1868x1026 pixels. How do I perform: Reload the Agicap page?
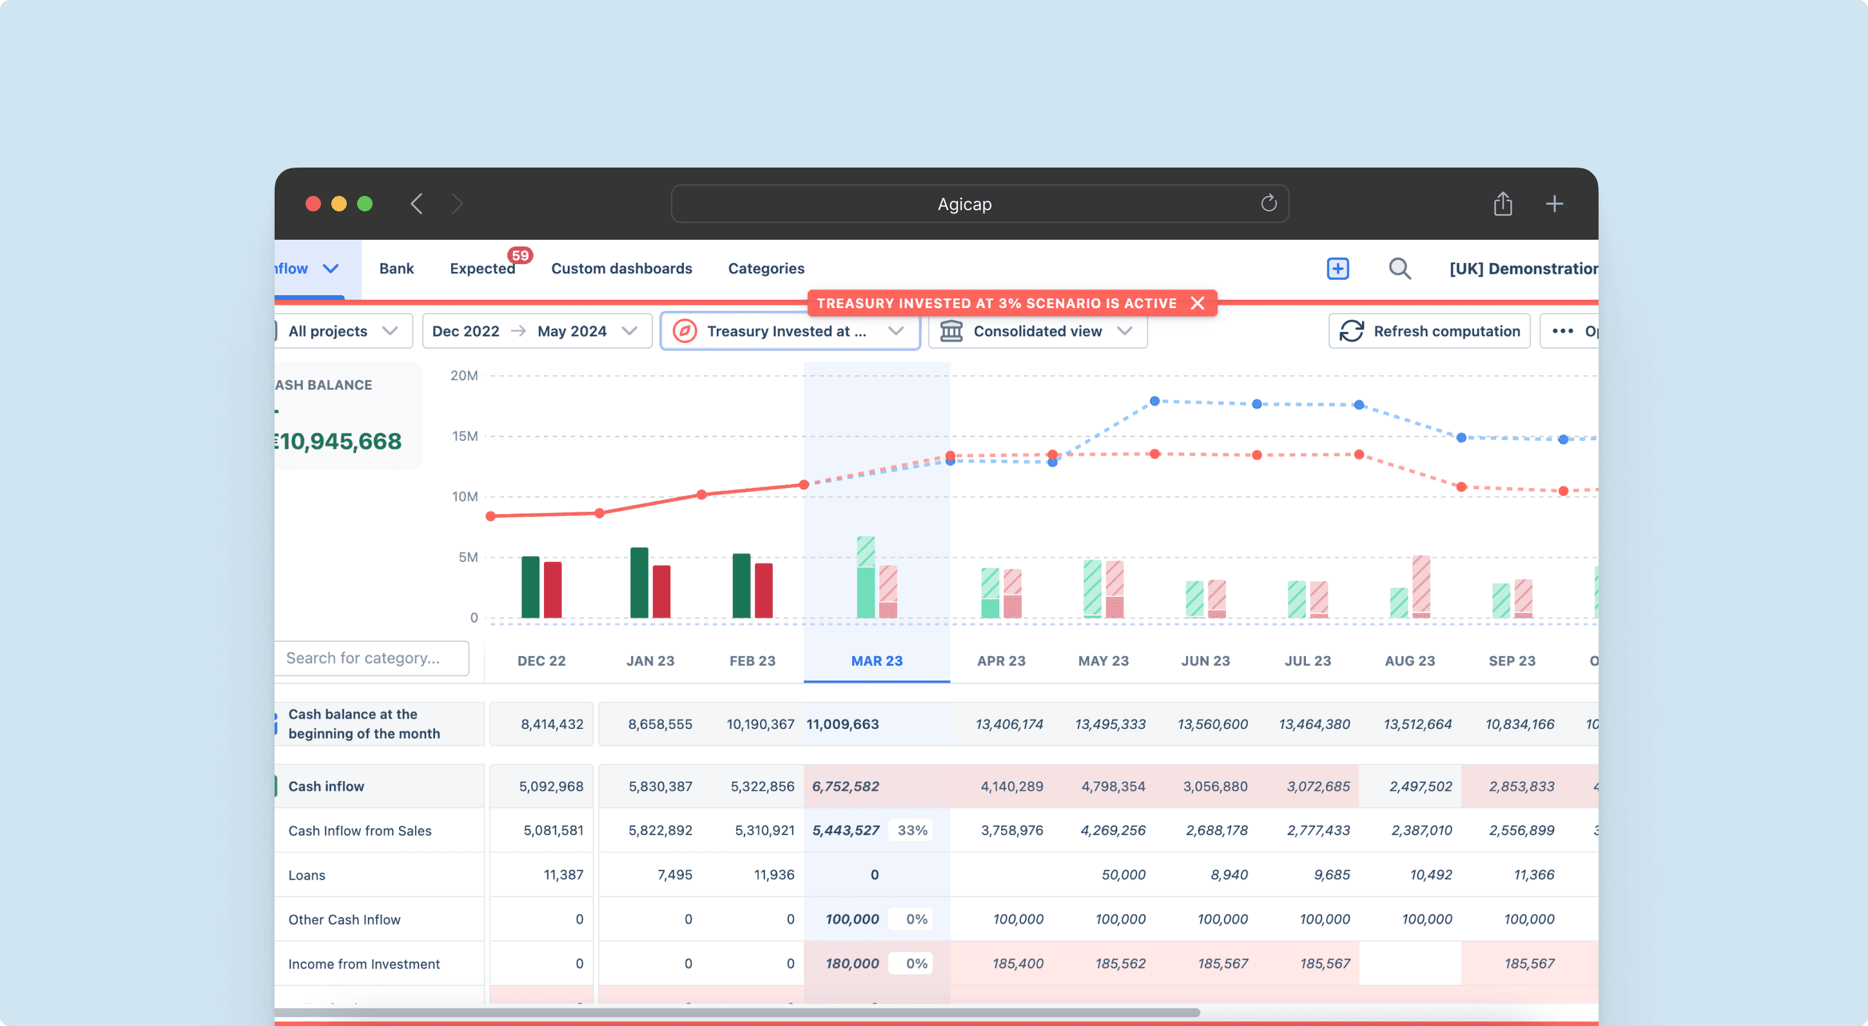coord(1269,203)
